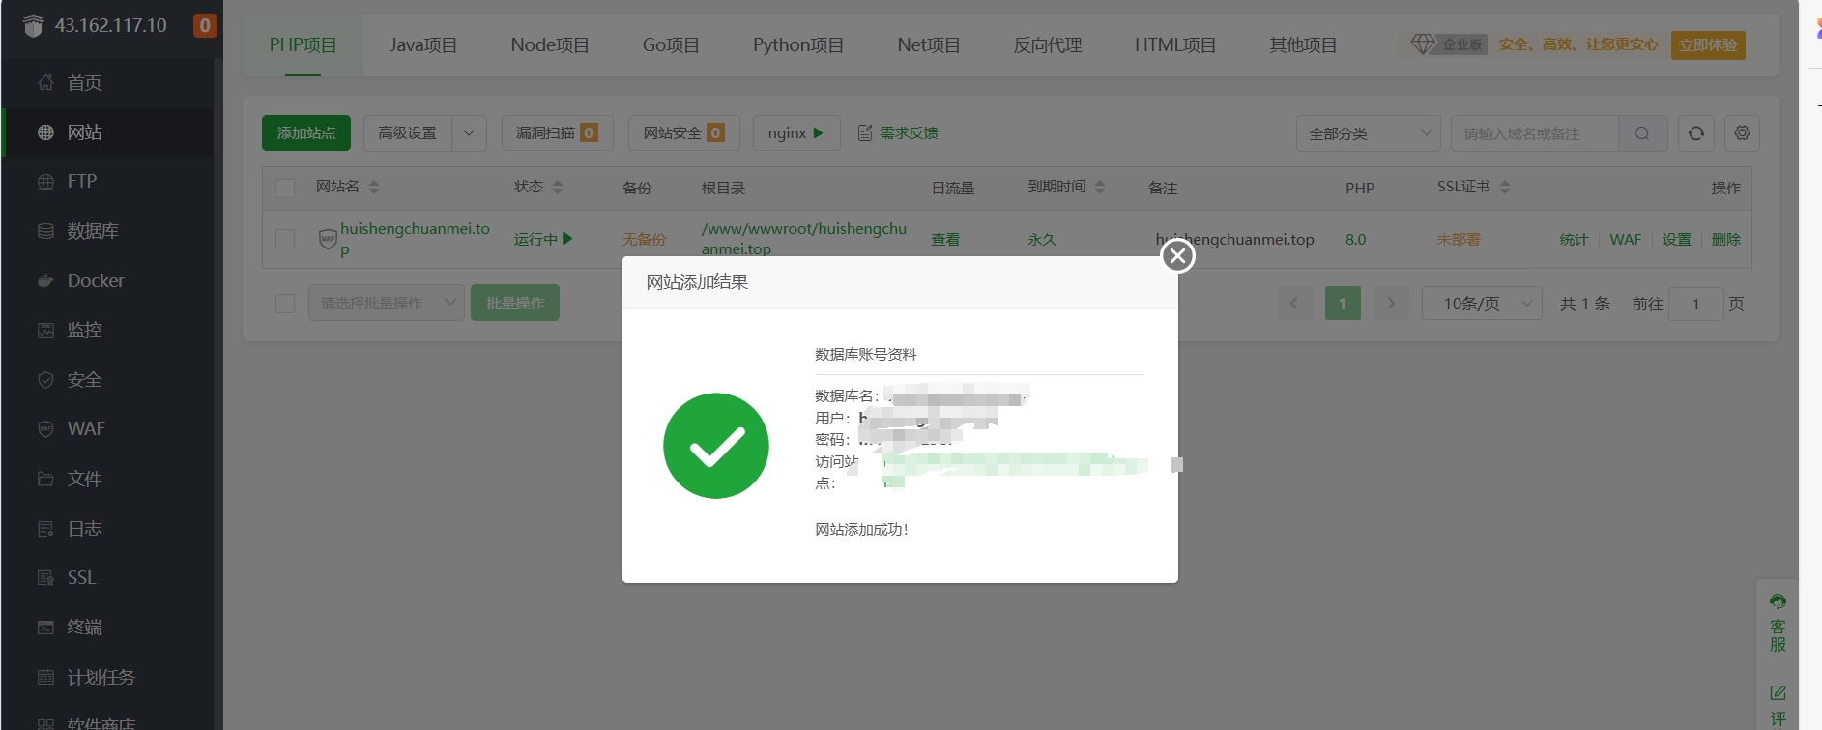
Task: Open the /www/wwwroot root directory link
Action: (804, 239)
